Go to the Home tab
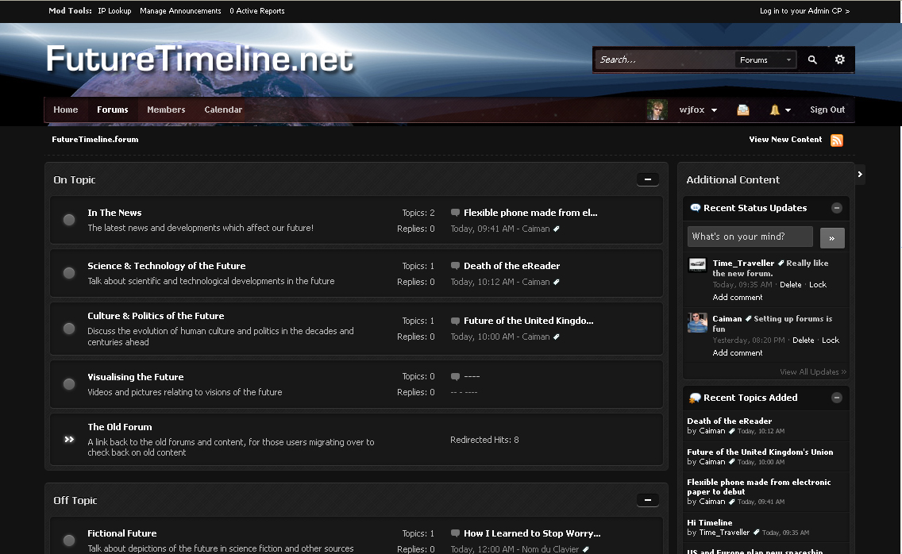Screen dimensions: 902x554 66,110
